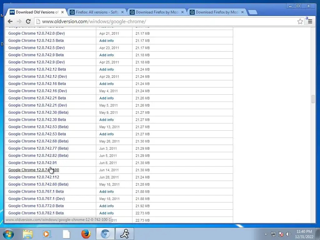Click 'Add info' for Chrome 13.0.782.1 Beta
The image size is (320, 240).
click(x=107, y=213)
